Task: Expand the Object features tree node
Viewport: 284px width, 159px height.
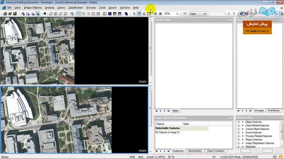Action: (238, 122)
